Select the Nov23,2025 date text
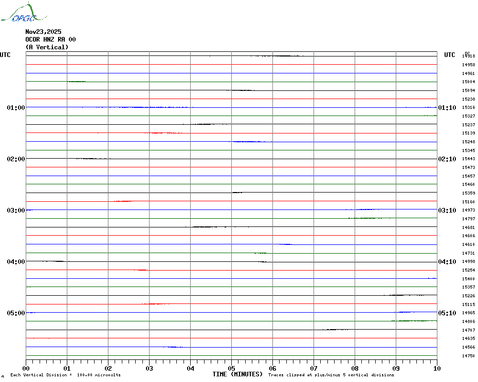Viewport: 478px width, 382px height. [x=43, y=32]
